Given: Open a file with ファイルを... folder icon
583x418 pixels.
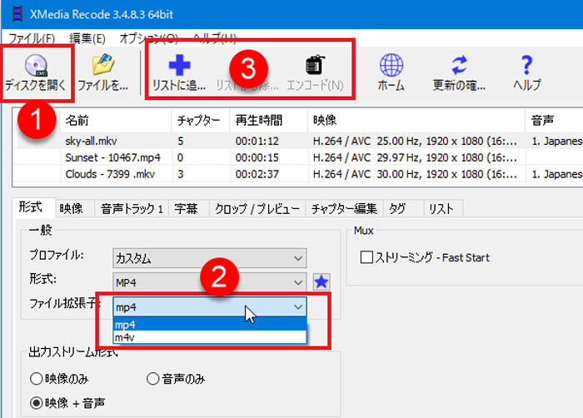Looking at the screenshot, I should (103, 64).
